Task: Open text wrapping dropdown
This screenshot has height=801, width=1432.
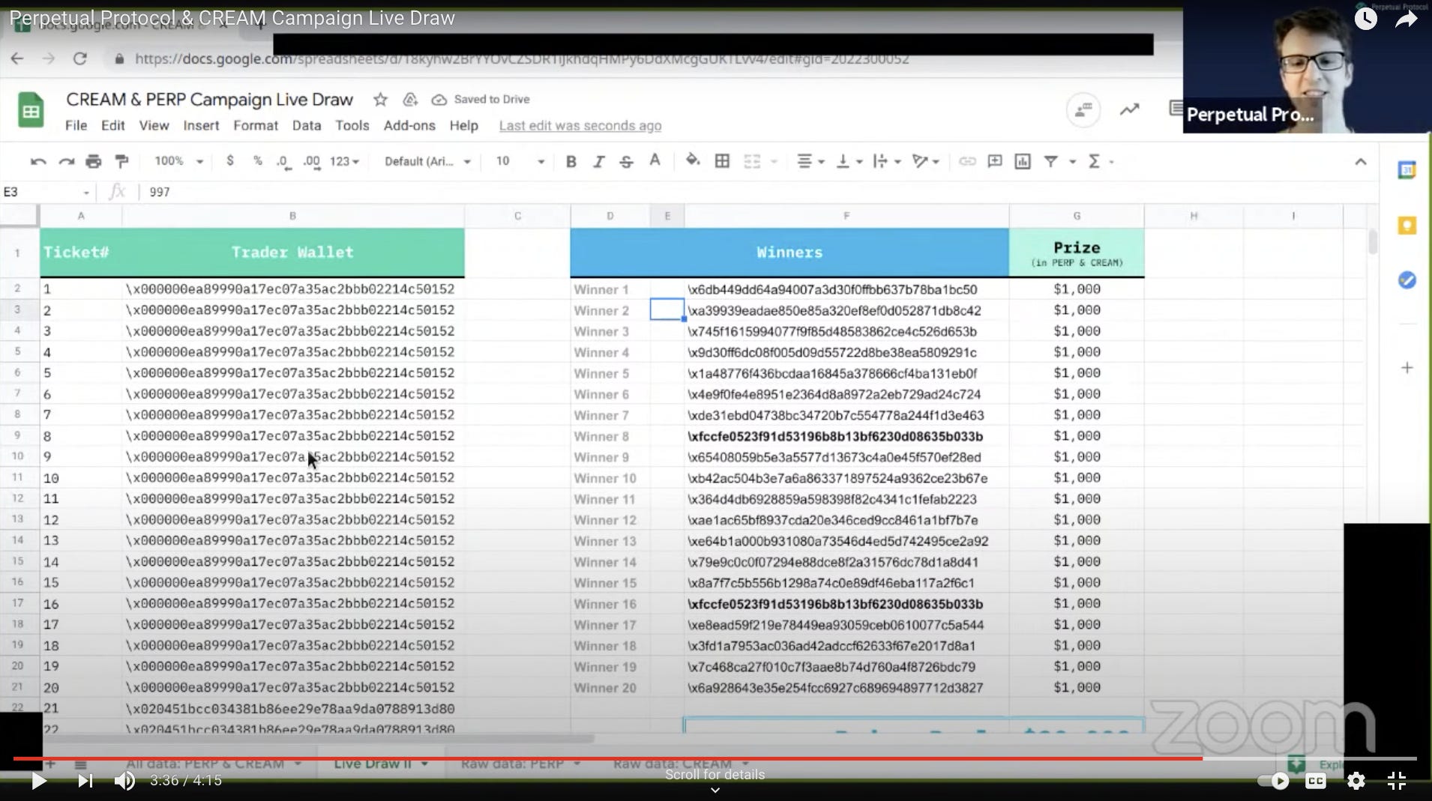Action: [887, 161]
